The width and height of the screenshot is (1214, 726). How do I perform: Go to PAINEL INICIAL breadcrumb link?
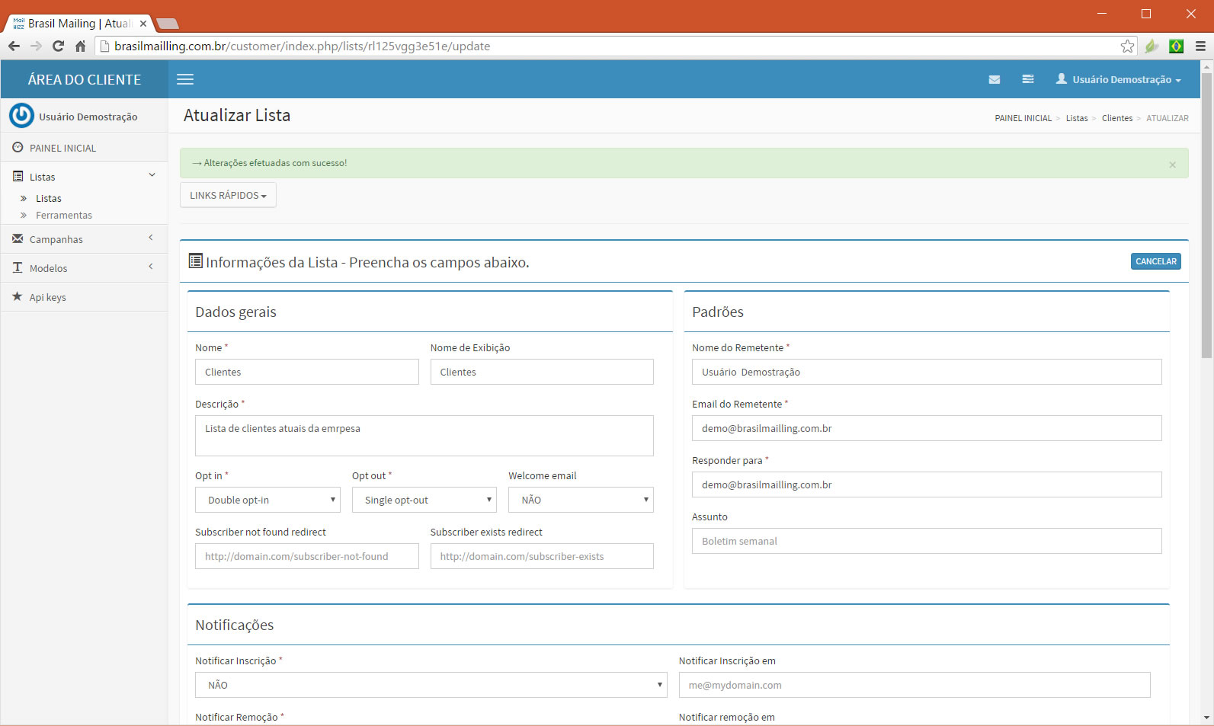tap(1023, 118)
